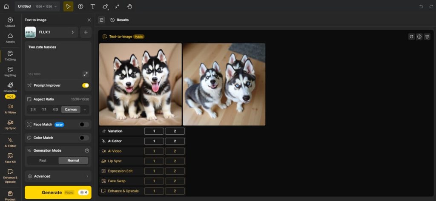Choose the 4:3 aspect ratio
This screenshot has height=201, width=436.
(x=55, y=110)
